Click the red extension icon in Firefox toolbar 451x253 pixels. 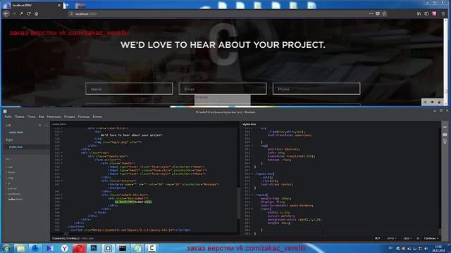coord(434,13)
